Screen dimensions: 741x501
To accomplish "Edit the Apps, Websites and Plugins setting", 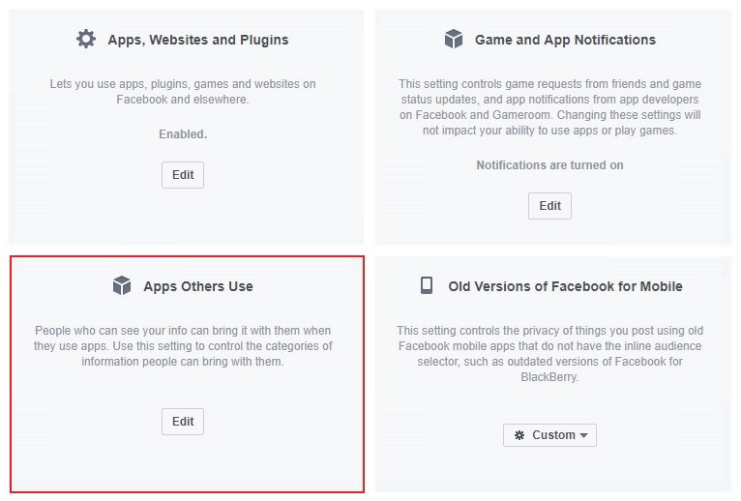I will click(183, 175).
